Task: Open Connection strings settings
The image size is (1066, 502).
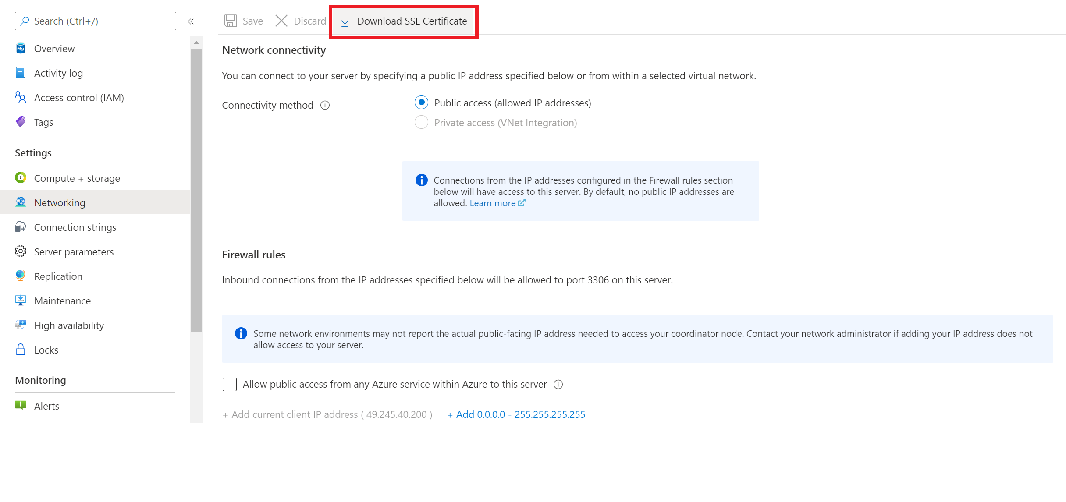Action: pos(75,227)
